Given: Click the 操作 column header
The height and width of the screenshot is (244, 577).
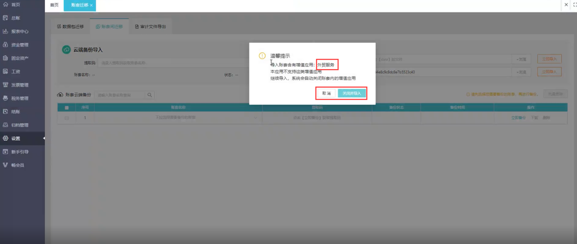Looking at the screenshot, I should 531,107.
